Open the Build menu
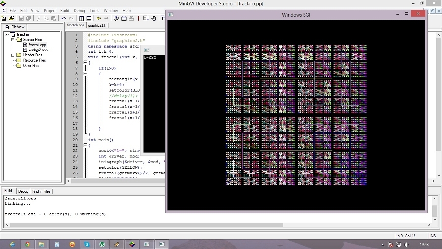This screenshot has height=249, width=442. coord(65,10)
